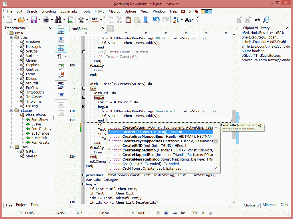Click the Save file toolbar icon
This screenshot has width=293, height=219.
pos(34,20)
